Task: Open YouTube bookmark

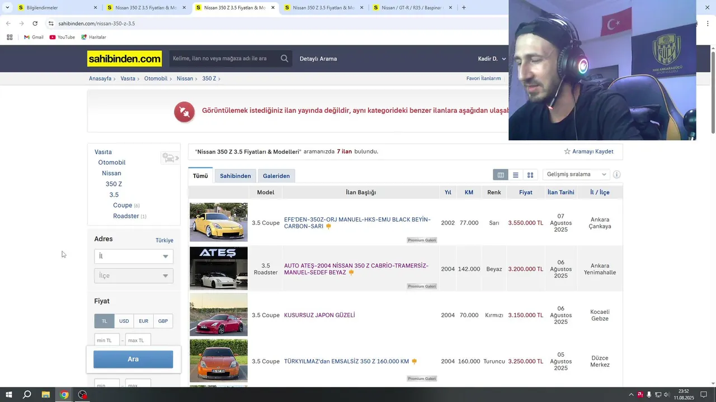Action: click(62, 37)
